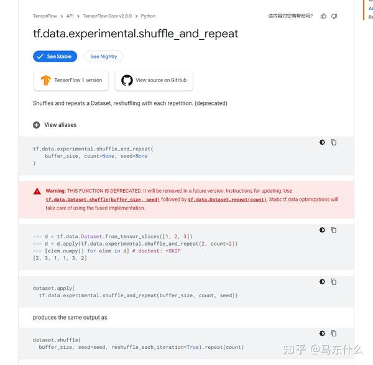Open the API breadcrumb link
Viewport: 373px width, 365px height.
[70, 16]
